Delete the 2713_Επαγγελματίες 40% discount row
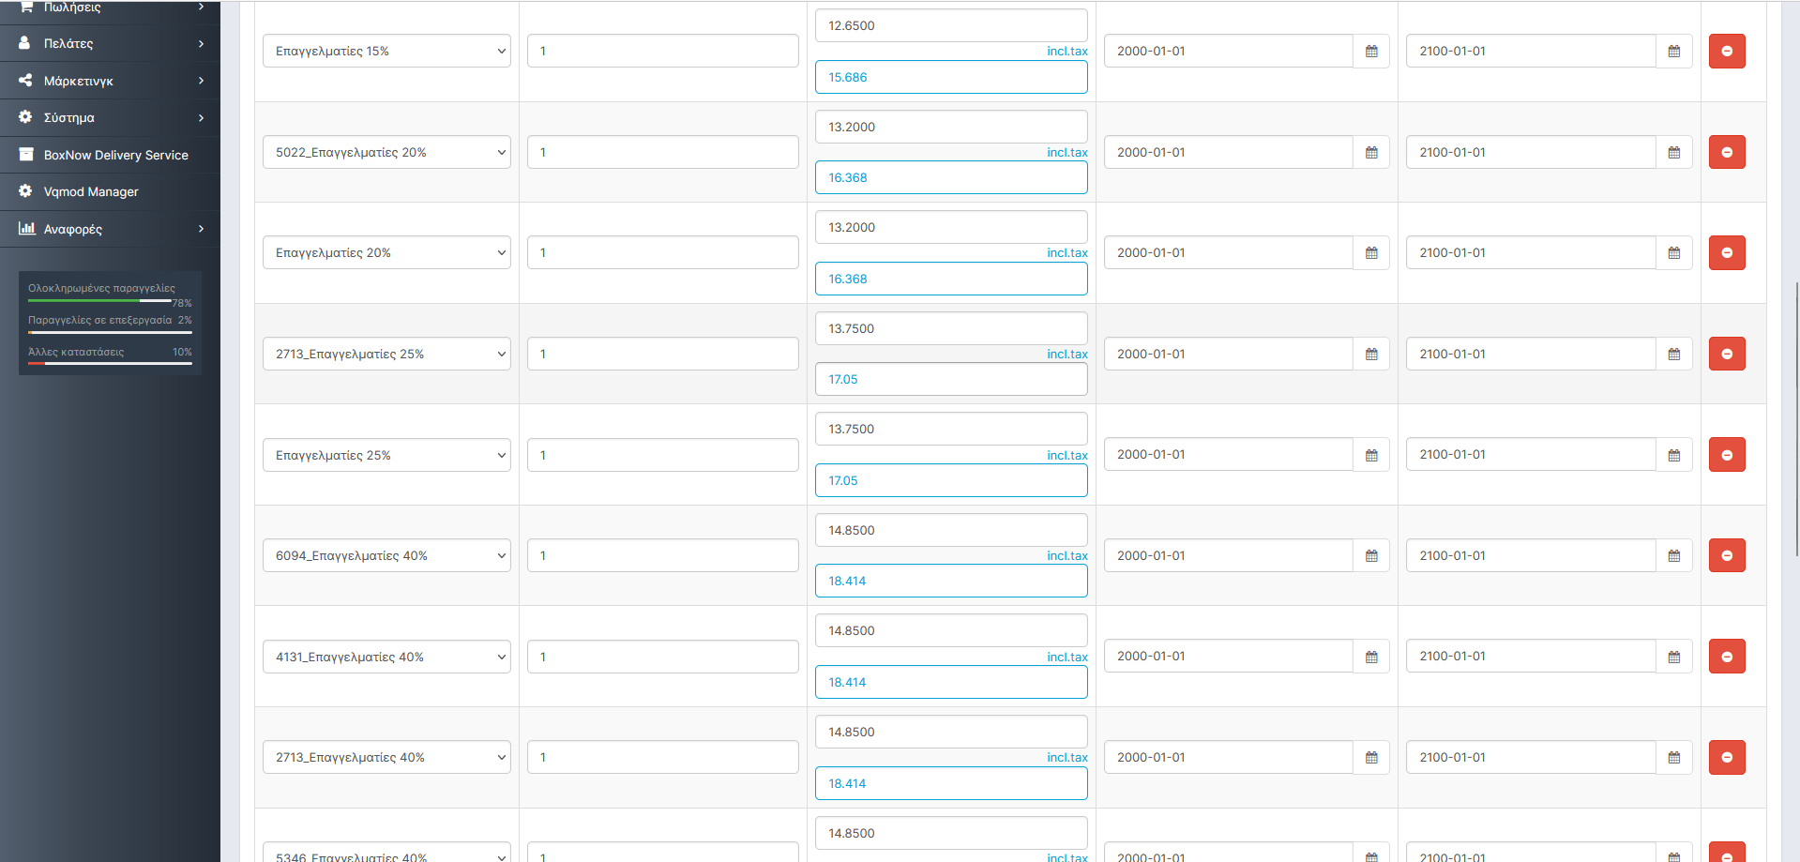Viewport: 1800px width, 862px height. click(1726, 758)
